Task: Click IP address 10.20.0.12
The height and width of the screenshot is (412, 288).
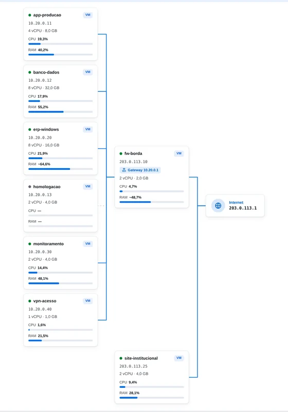Action: [x=40, y=80]
